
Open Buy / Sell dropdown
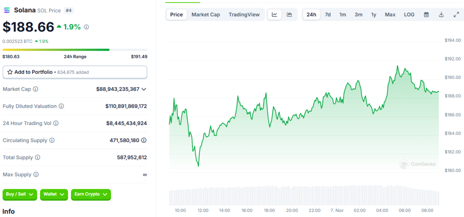pyautogui.click(x=20, y=194)
